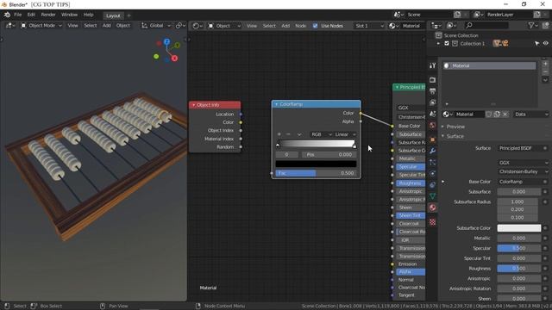Open the Render menu

point(48,15)
